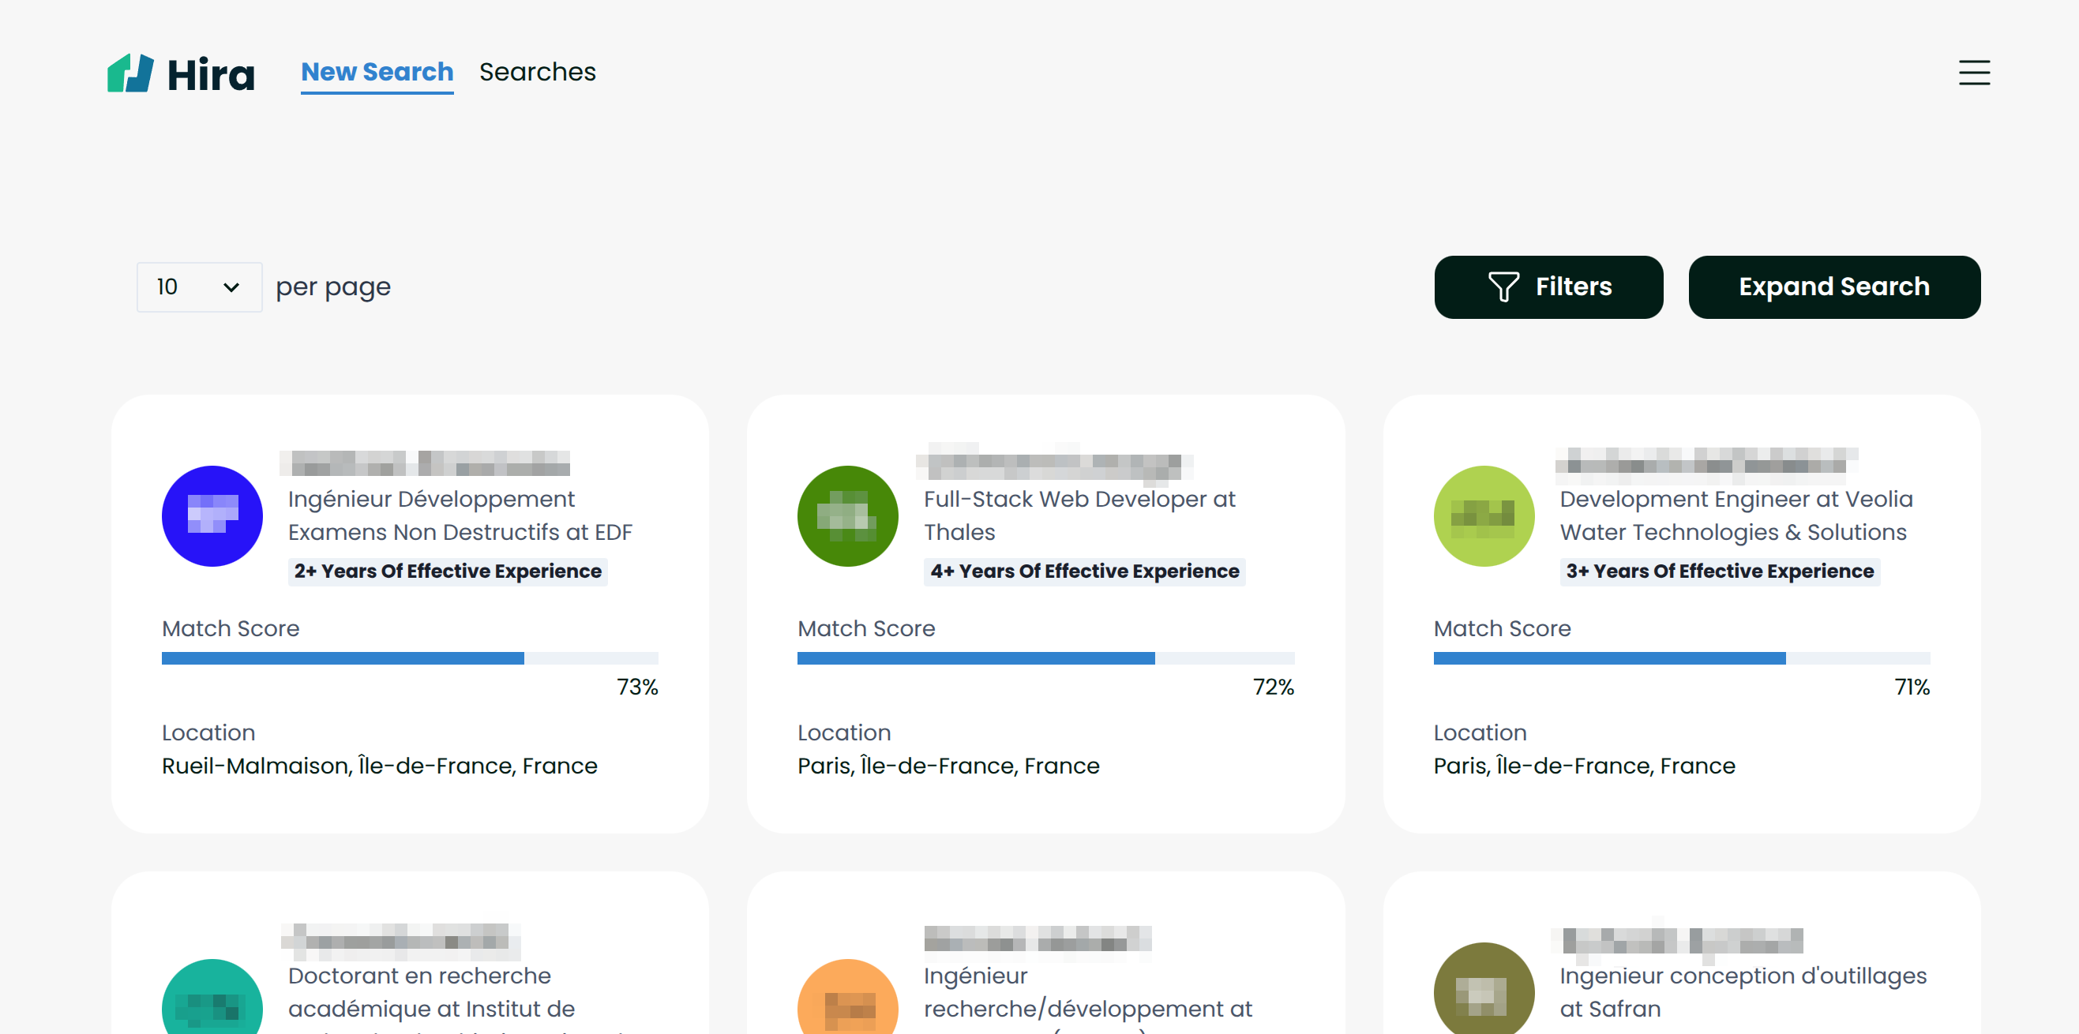2079x1034 pixels.
Task: Click the 73% match score bar
Action: (409, 658)
